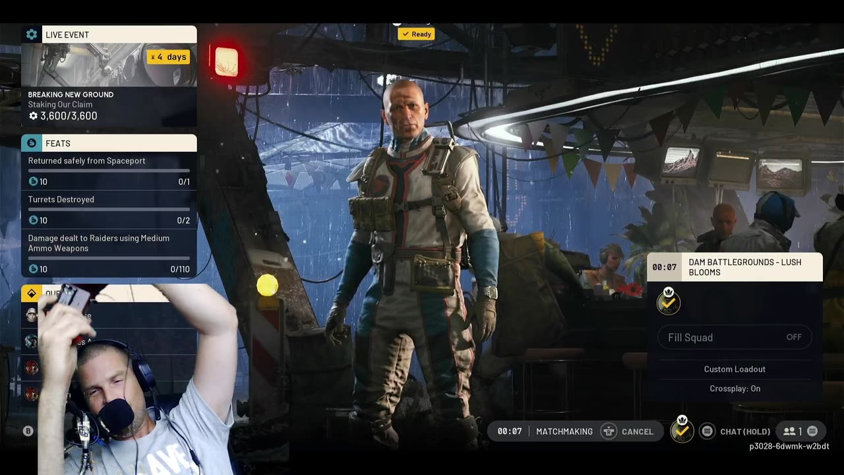Click the coin icon under Medium Ammo Weapons feat
This screenshot has width=844, height=475.
pos(33,269)
